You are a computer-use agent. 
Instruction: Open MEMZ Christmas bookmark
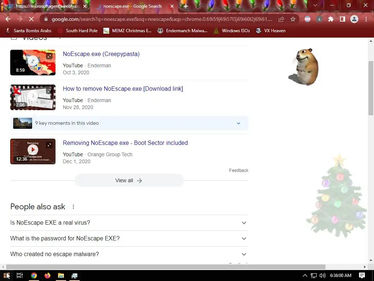pos(127,31)
